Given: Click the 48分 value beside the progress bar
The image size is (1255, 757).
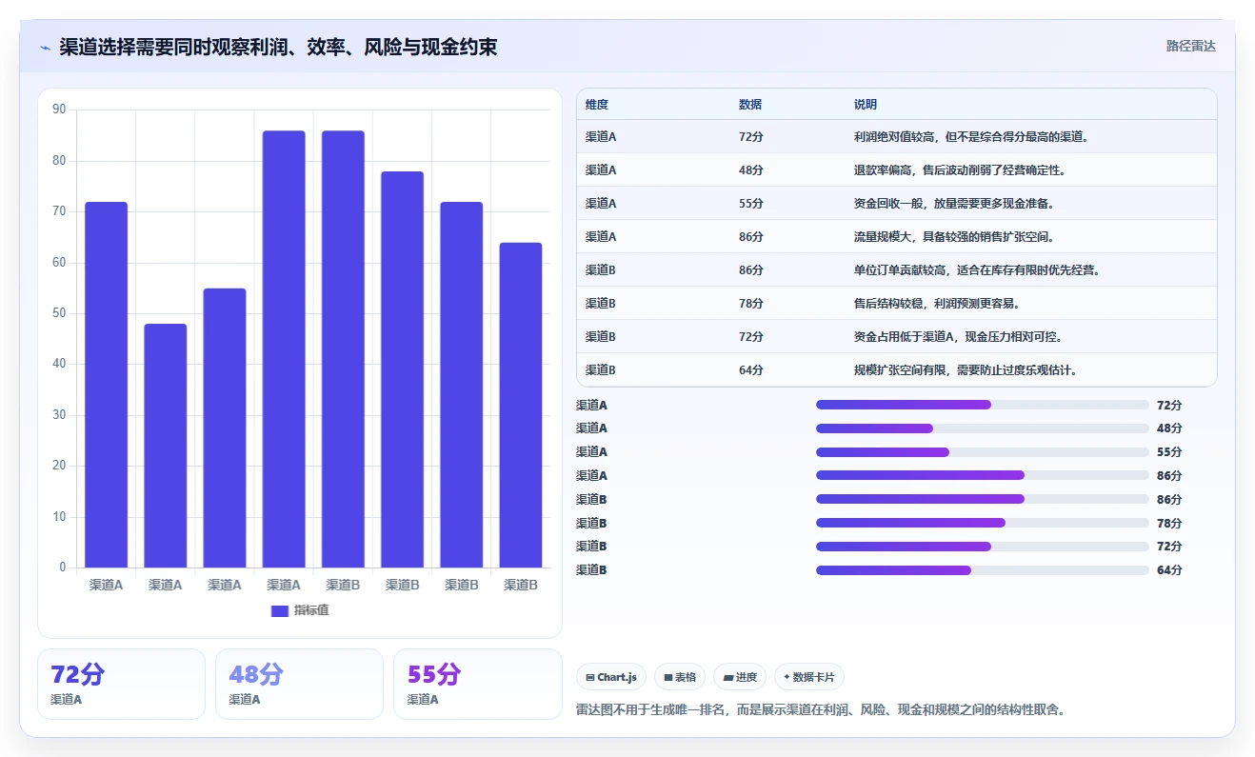Looking at the screenshot, I should (1169, 428).
